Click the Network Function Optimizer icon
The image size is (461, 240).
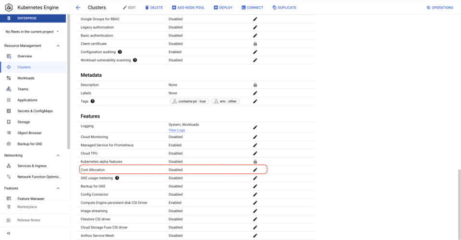[x=9, y=177]
